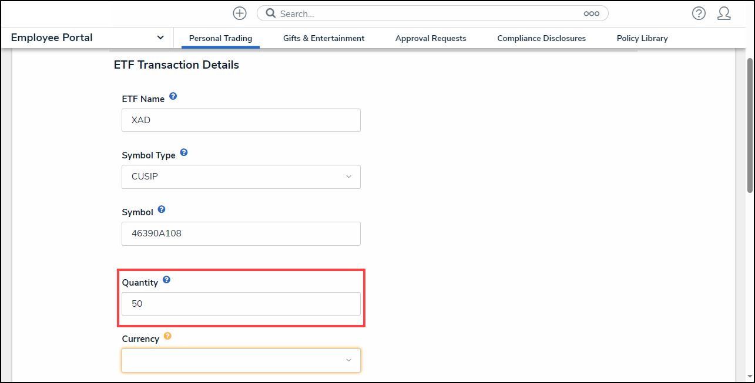Switch to Personal Trading tab
Viewport: 755px width, 383px height.
[x=220, y=38]
